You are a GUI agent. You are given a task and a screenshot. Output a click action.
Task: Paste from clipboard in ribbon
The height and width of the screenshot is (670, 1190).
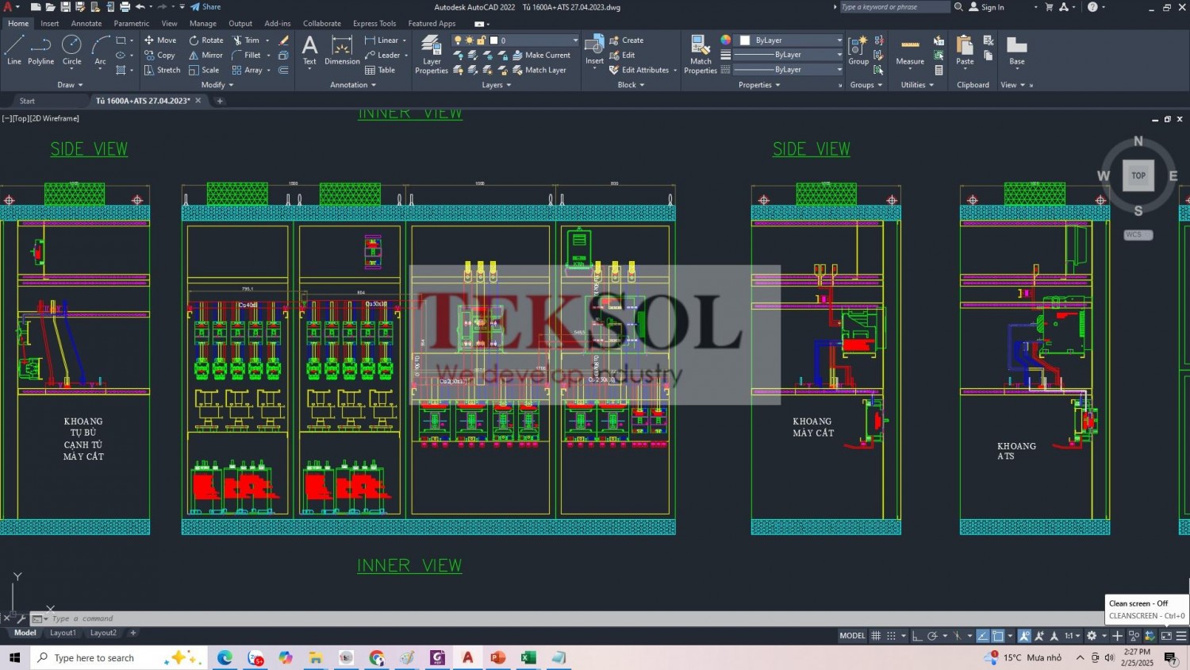click(965, 50)
